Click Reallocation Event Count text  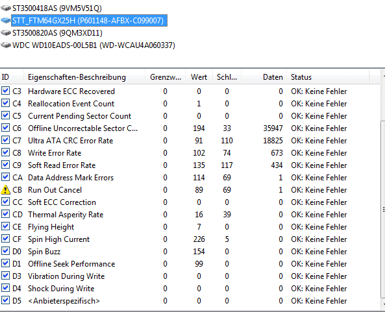click(x=71, y=104)
